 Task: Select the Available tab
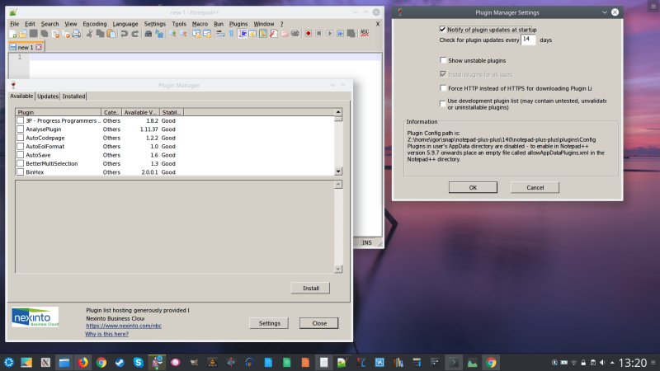point(21,96)
